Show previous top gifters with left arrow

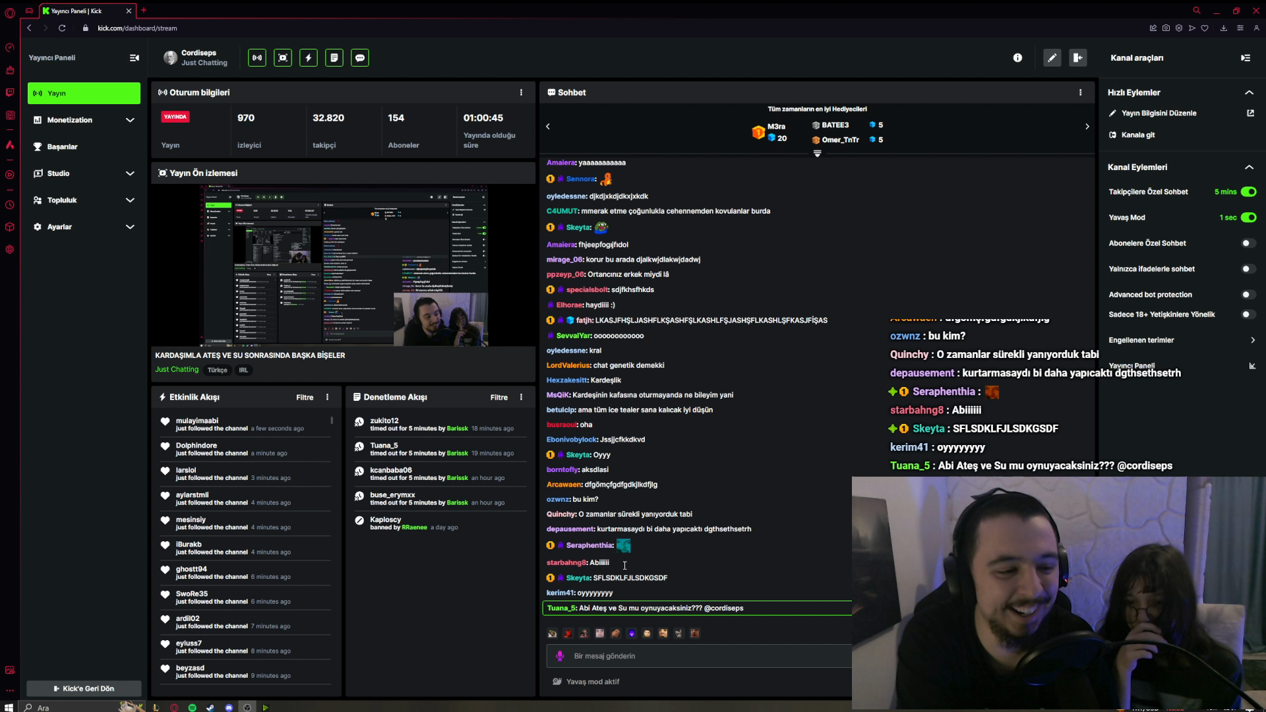[548, 127]
